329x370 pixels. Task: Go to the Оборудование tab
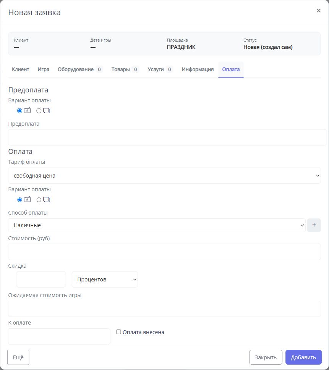[80, 69]
